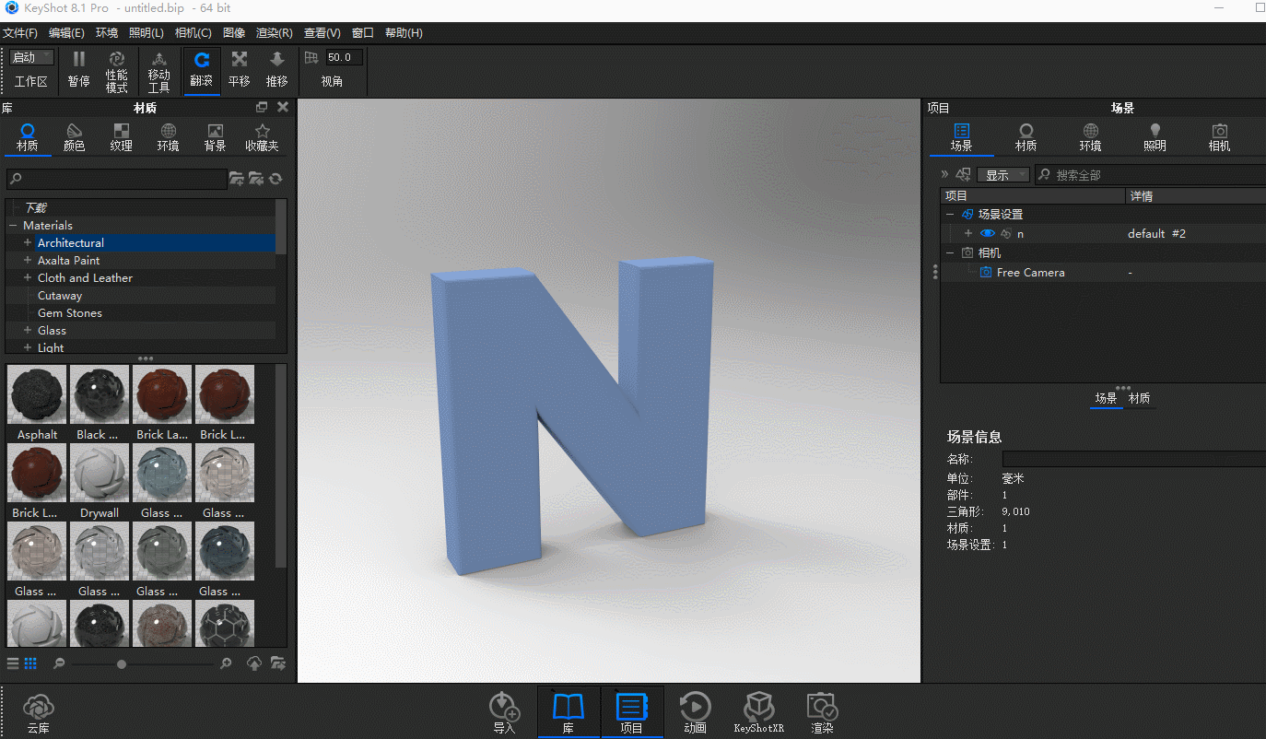
Task: Collapse the 场景设置 tree node
Action: pos(950,213)
